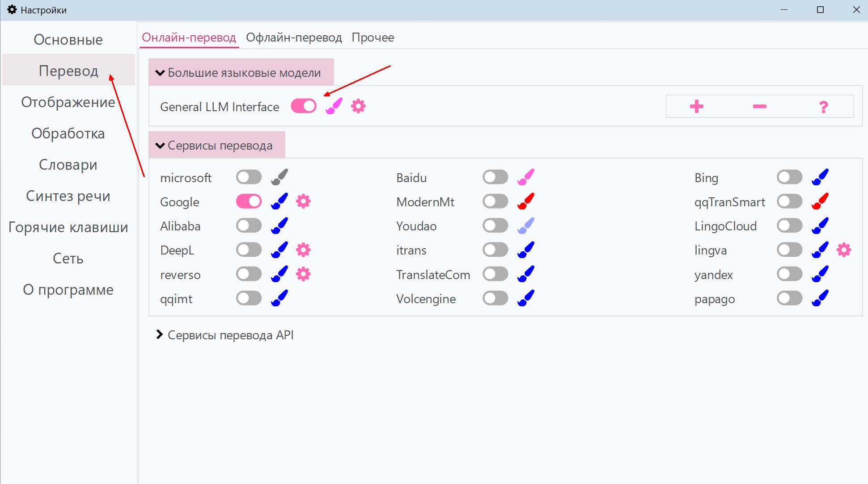Go to the Синтез речи category
Viewport: 868px width, 484px height.
(x=68, y=196)
